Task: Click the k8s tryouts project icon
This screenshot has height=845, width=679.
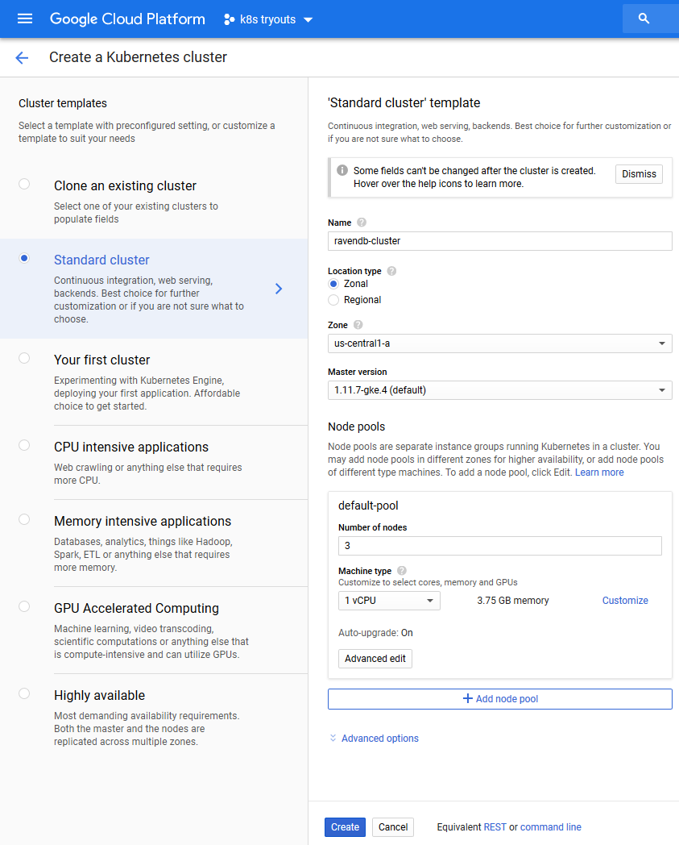Action: (229, 19)
